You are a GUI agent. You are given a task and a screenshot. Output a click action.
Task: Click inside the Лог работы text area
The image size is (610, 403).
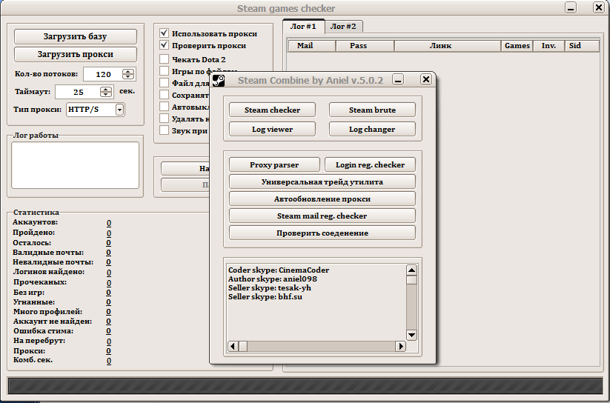(75, 165)
